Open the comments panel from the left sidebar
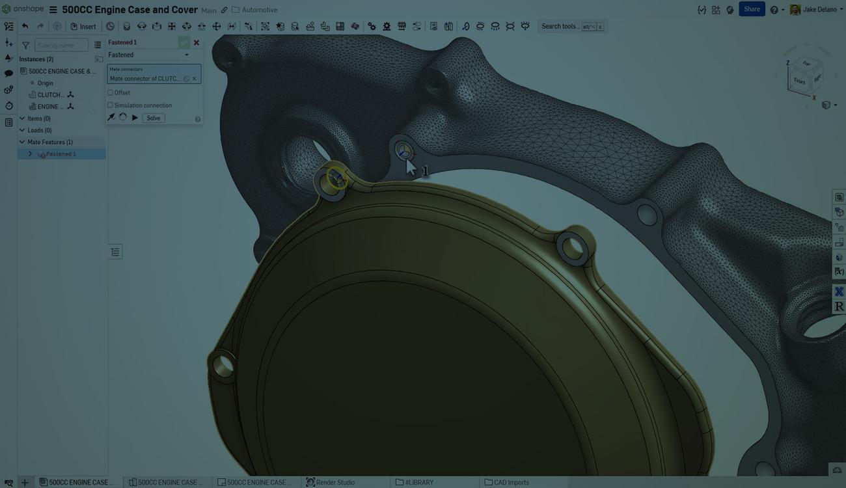The width and height of the screenshot is (846, 488). (9, 73)
